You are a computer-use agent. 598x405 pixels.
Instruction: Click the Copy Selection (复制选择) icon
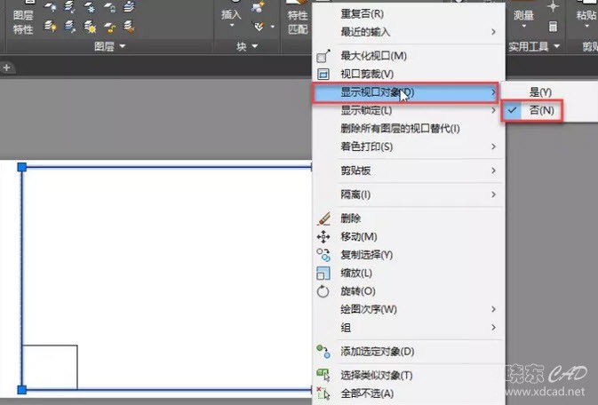tap(323, 255)
